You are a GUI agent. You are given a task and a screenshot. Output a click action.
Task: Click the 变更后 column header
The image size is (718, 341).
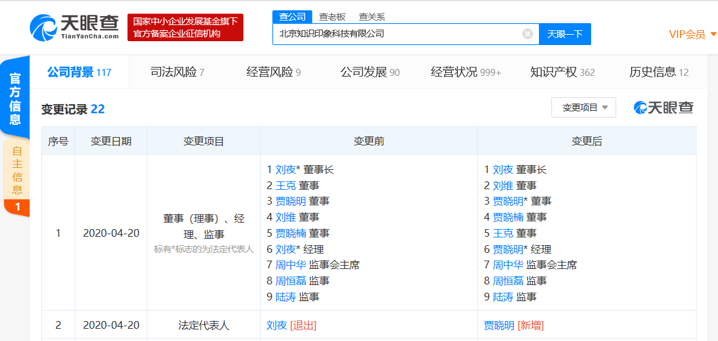click(x=587, y=142)
